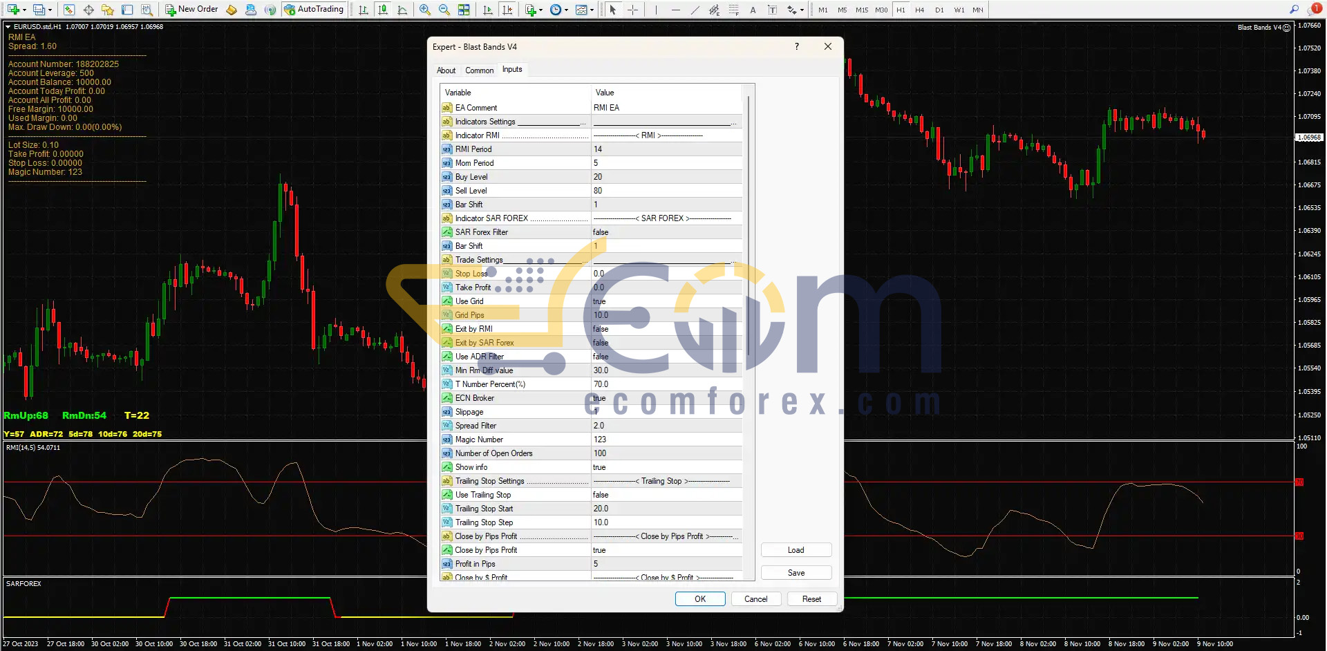Select the horizontal line drawing tool
The image size is (1327, 651).
675,10
